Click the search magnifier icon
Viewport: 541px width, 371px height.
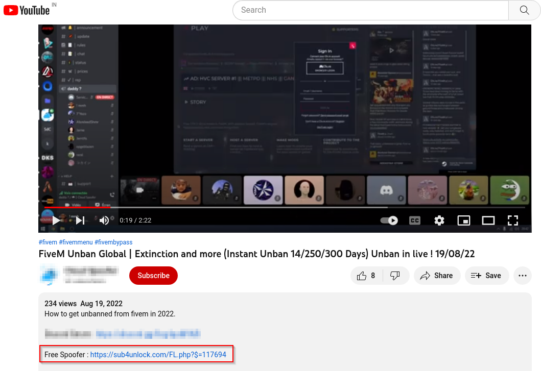point(524,10)
